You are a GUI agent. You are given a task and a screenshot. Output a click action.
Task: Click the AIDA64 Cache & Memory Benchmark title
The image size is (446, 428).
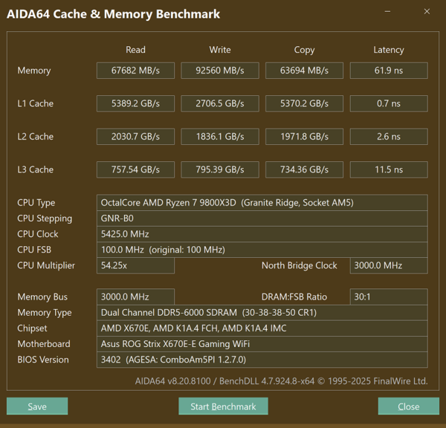click(113, 14)
